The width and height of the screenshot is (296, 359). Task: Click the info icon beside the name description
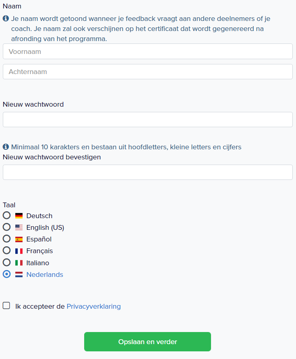coord(6,19)
